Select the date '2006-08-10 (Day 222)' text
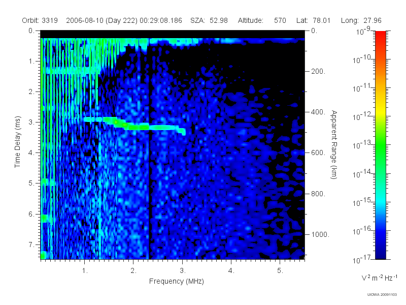The width and height of the screenshot is (406, 305). point(102,20)
